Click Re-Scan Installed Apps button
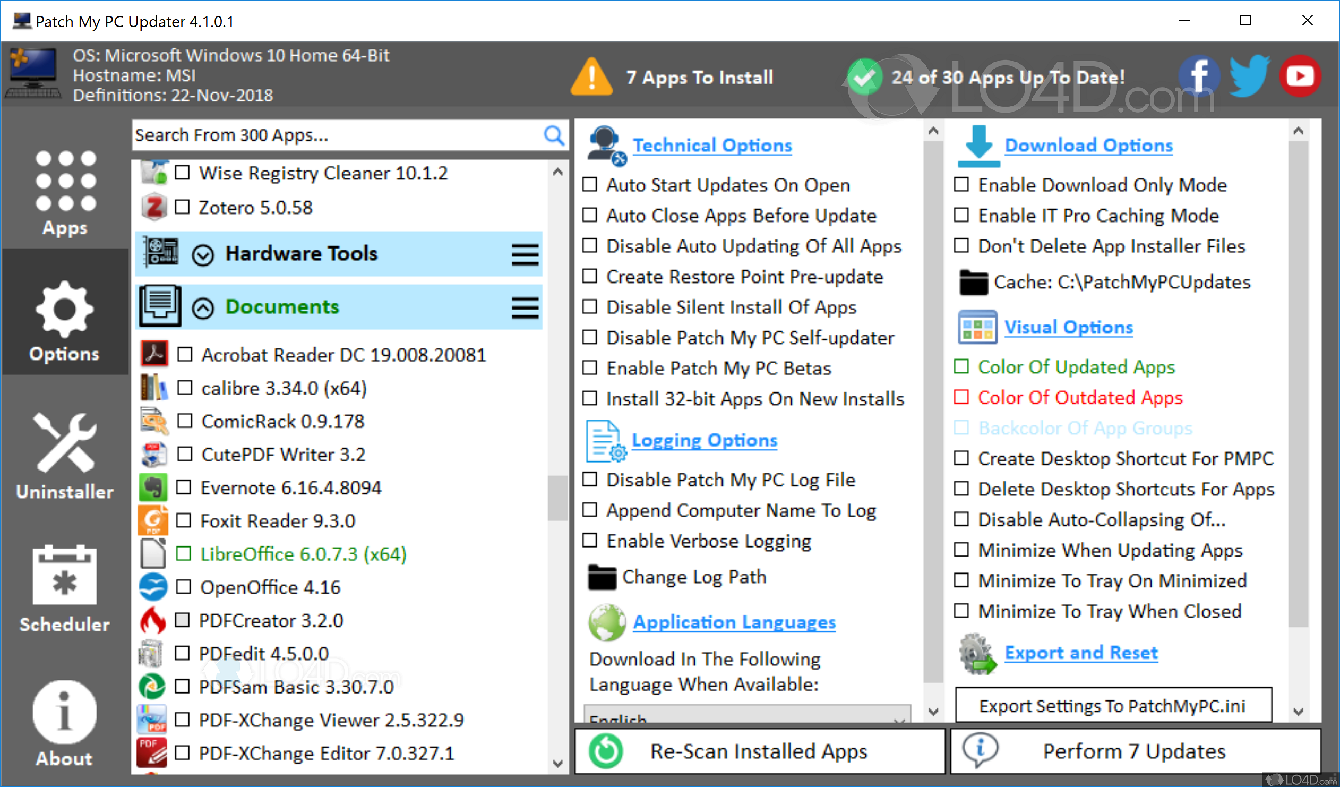1340x787 pixels. (759, 751)
